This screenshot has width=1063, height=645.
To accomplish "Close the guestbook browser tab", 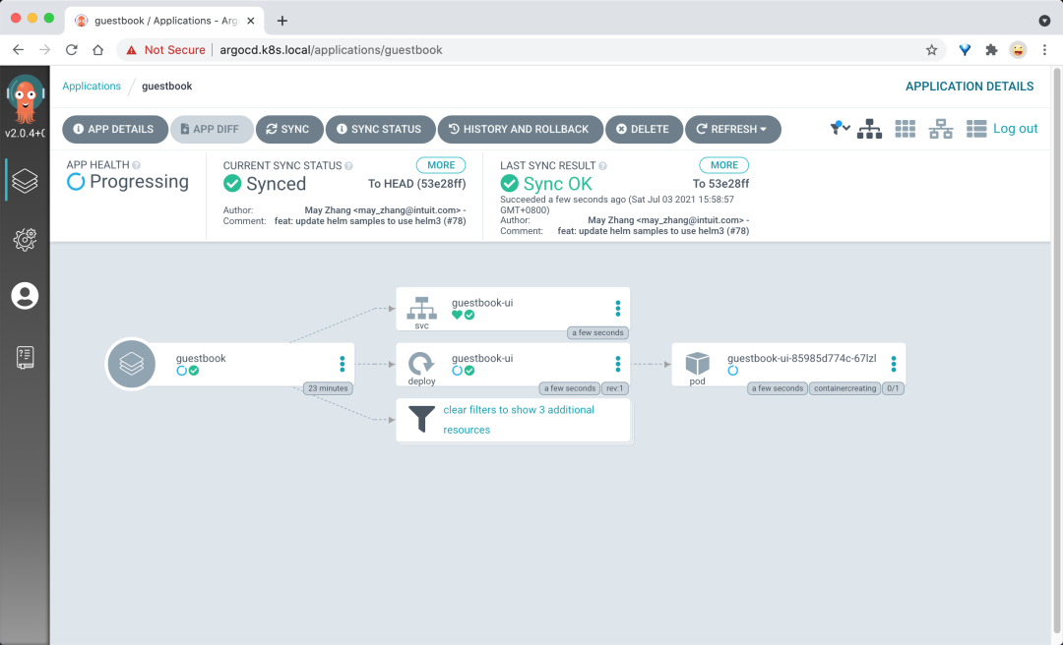I will (251, 21).
